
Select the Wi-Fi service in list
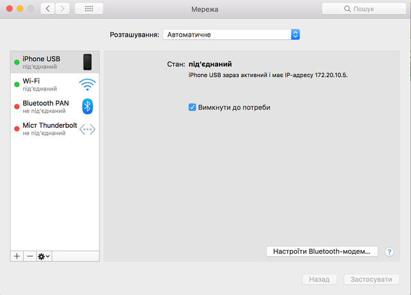(45, 85)
